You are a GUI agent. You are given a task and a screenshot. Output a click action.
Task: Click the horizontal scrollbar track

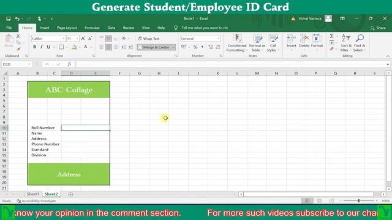[309, 194]
